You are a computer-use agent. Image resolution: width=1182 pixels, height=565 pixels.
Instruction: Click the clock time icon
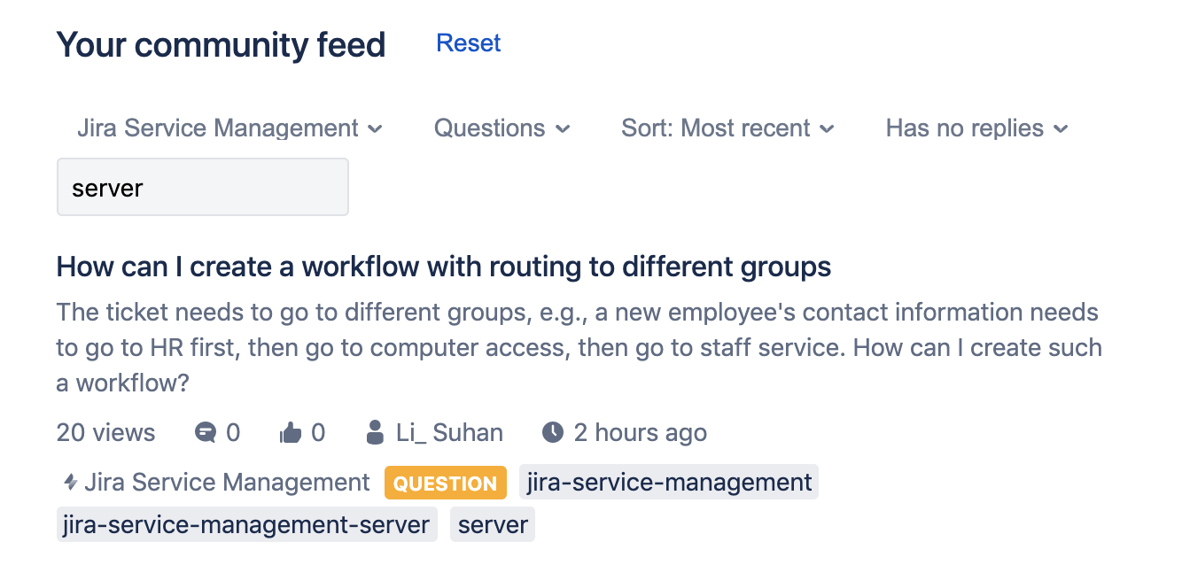553,432
